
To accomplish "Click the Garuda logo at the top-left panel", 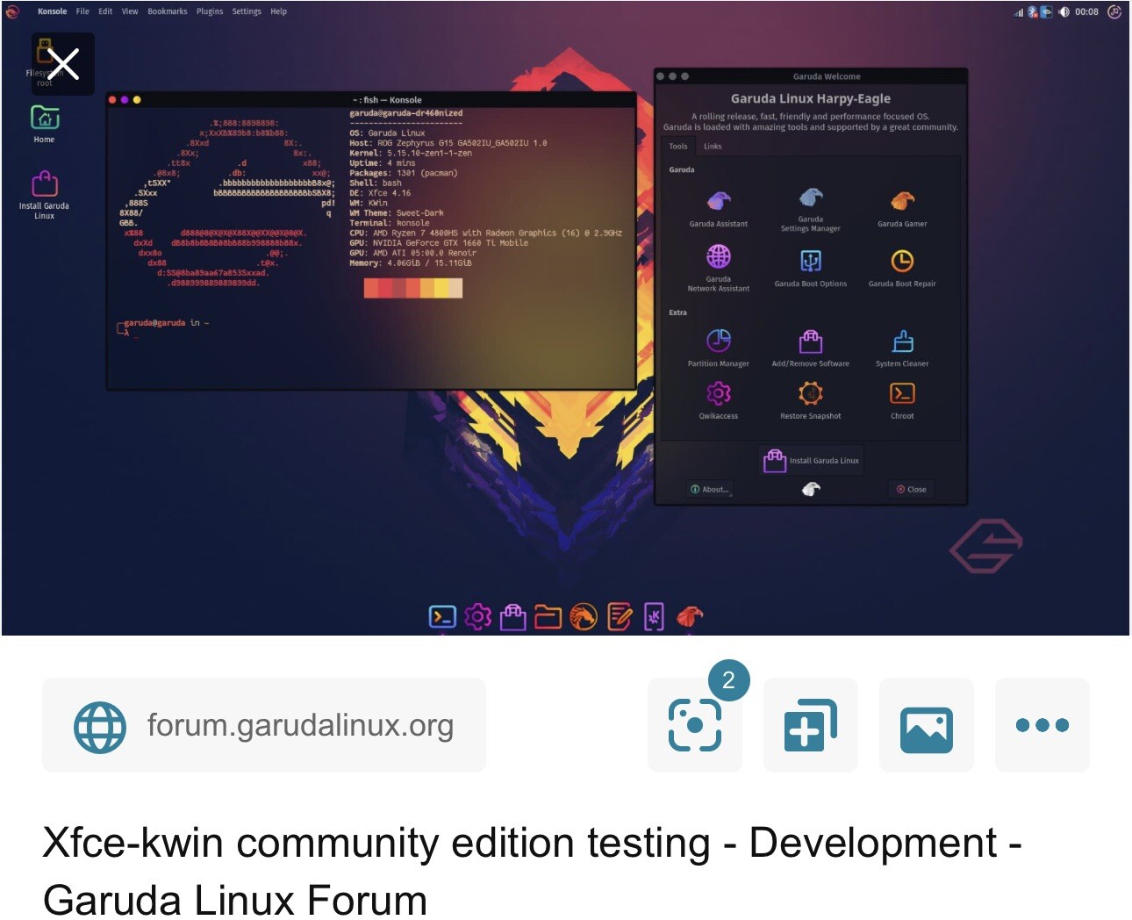I will click(x=12, y=11).
